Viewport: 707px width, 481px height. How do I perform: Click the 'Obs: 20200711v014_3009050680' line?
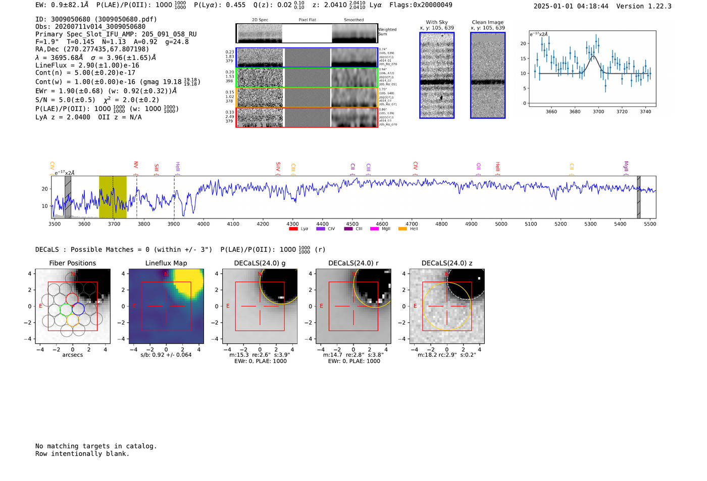(90, 27)
